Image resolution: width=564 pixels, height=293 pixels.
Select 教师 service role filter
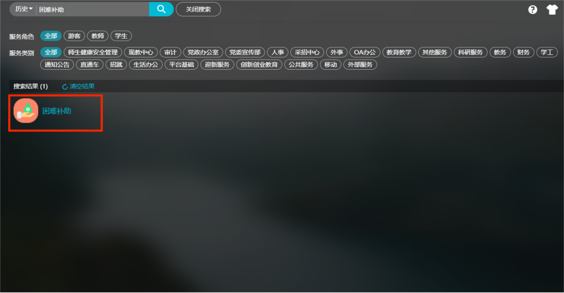pos(98,36)
